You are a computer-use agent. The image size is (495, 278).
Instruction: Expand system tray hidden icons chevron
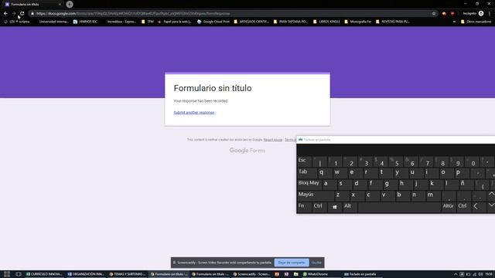coord(456,274)
